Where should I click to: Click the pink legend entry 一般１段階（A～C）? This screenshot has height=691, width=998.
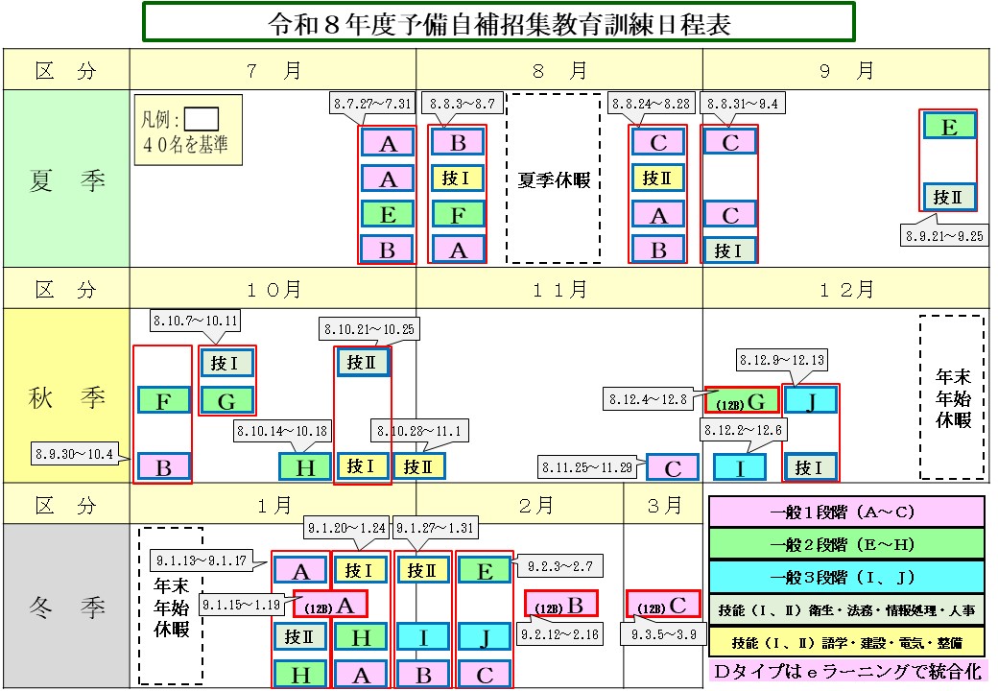coord(846,512)
